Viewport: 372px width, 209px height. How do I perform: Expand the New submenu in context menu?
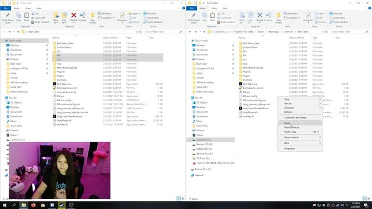[x=300, y=143]
